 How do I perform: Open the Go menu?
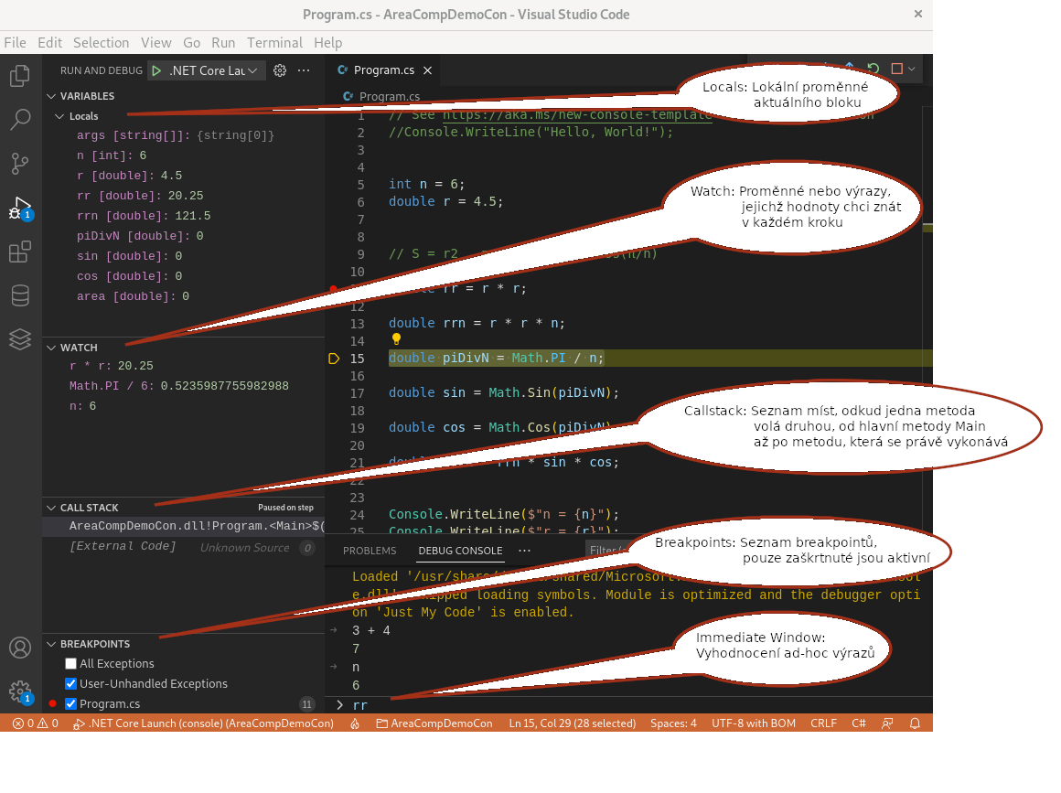[191, 43]
